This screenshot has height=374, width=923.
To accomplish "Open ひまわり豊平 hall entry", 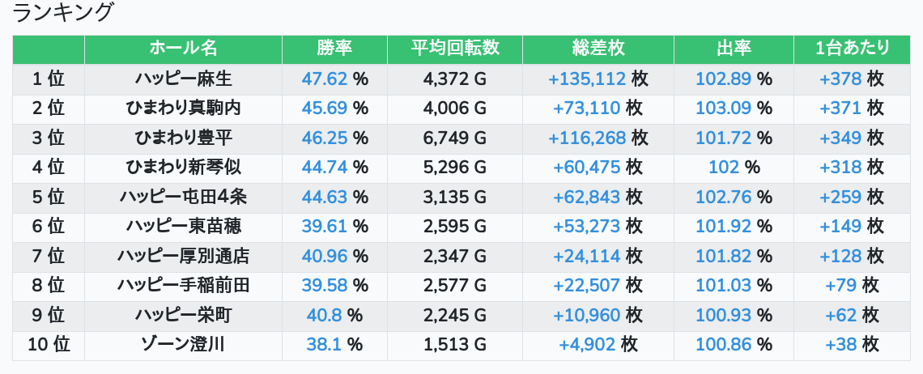I will pos(183,138).
